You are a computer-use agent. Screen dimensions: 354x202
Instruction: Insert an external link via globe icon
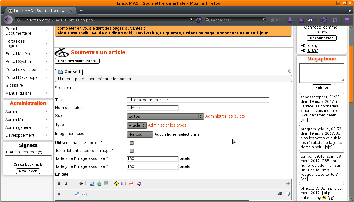[99, 184]
